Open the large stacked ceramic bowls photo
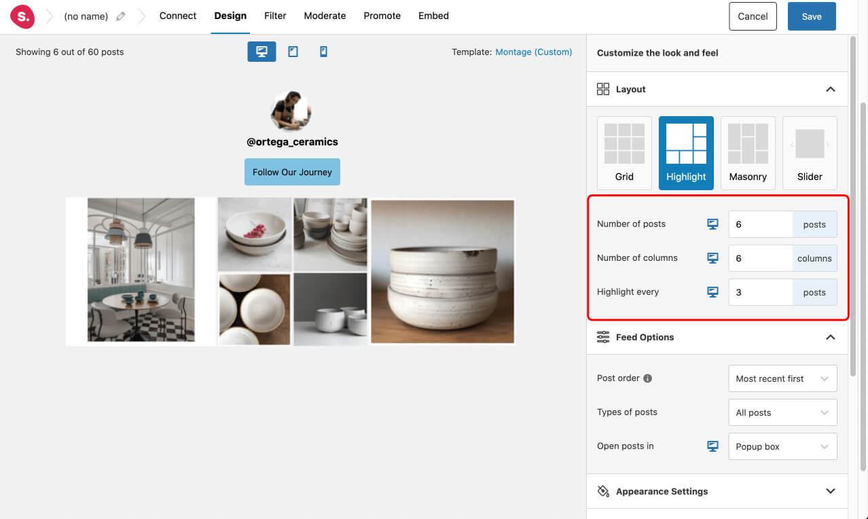This screenshot has height=519, width=868. tap(442, 271)
